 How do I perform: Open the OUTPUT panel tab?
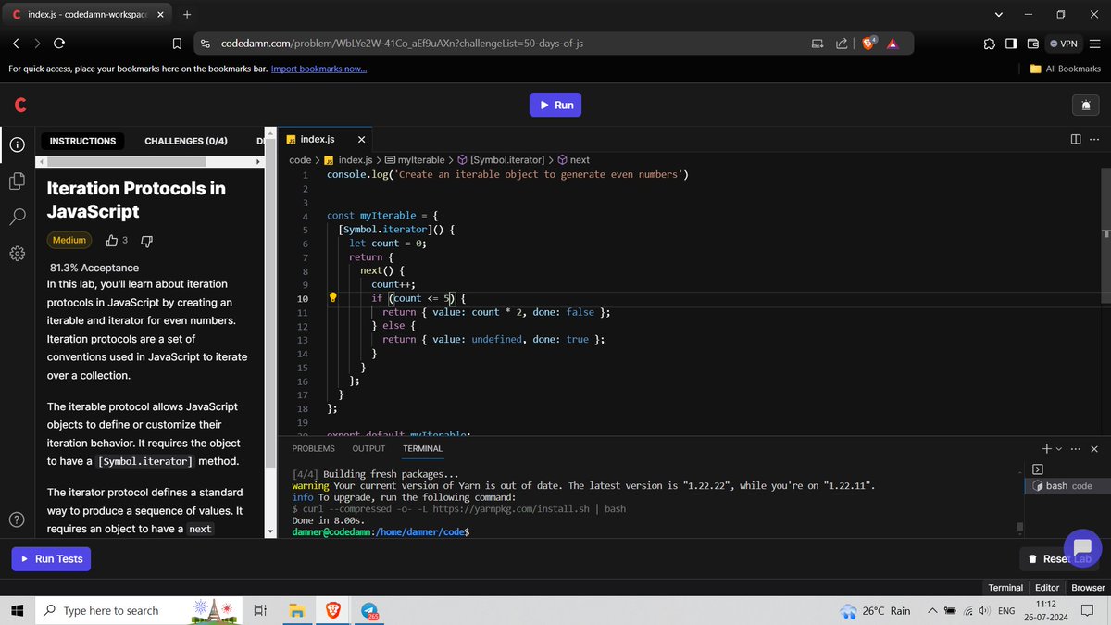point(368,448)
